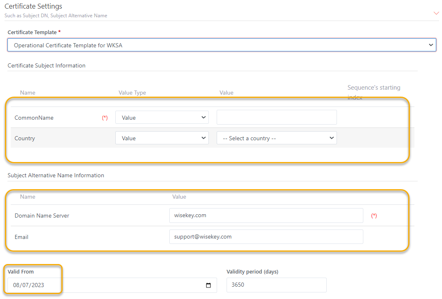Click the red required marker beside CommonName
This screenshot has width=442, height=299.
[x=105, y=118]
